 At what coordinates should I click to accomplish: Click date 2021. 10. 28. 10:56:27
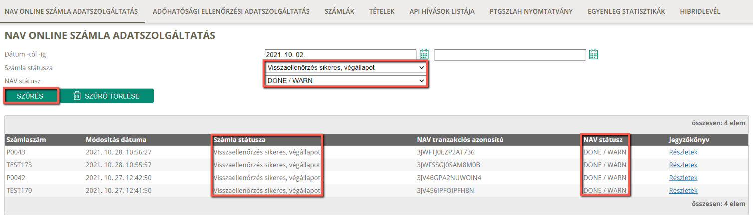118,152
